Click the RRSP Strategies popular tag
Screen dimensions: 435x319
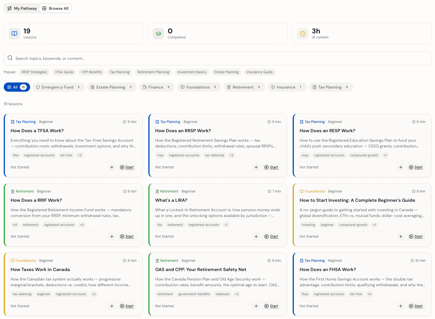coord(34,72)
